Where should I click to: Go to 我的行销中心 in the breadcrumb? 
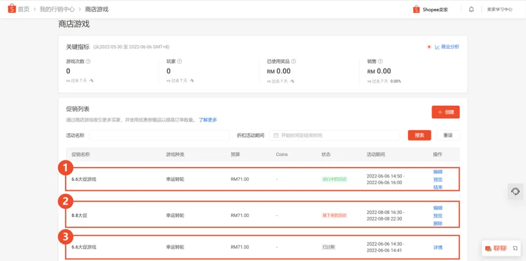pos(57,9)
